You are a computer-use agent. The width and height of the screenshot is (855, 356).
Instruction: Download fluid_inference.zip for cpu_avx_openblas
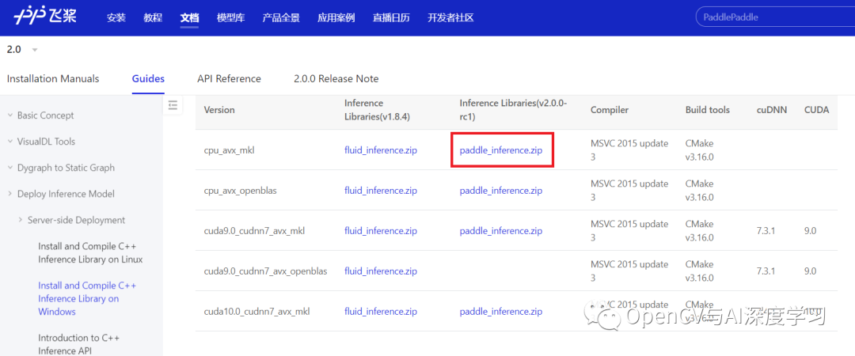coord(381,191)
